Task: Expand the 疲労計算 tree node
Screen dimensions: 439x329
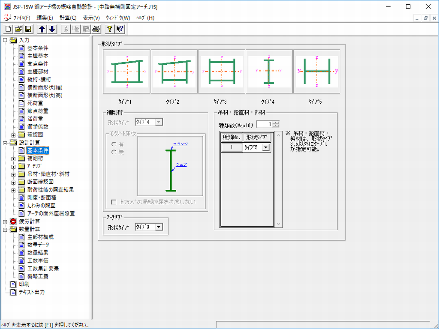Action: pyautogui.click(x=5, y=221)
